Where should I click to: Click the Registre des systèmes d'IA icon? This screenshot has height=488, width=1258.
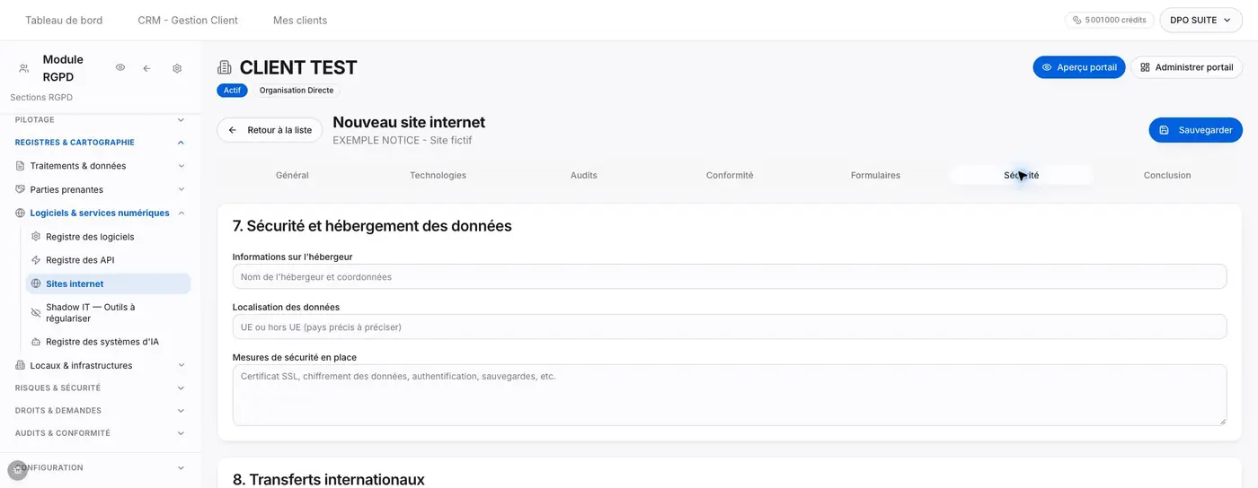click(x=36, y=342)
